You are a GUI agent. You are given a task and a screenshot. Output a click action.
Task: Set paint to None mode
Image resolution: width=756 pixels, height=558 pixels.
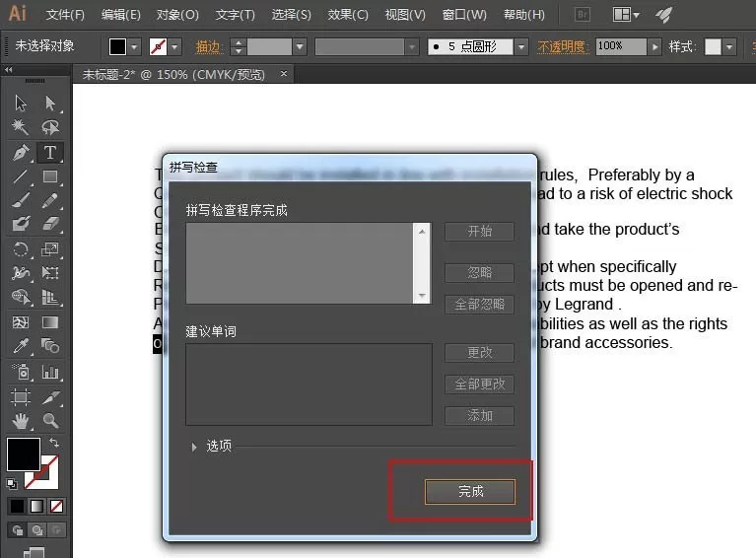tap(56, 506)
